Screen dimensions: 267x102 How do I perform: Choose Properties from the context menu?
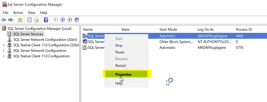[x=126, y=74]
